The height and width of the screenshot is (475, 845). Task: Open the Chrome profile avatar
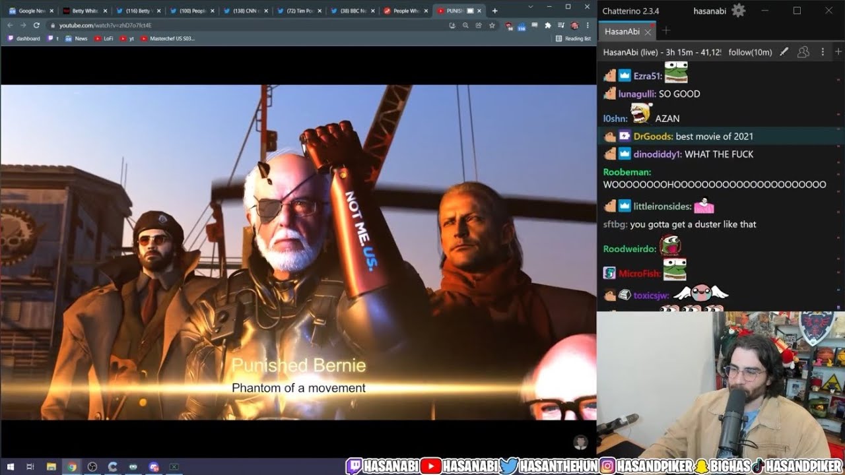coord(574,25)
